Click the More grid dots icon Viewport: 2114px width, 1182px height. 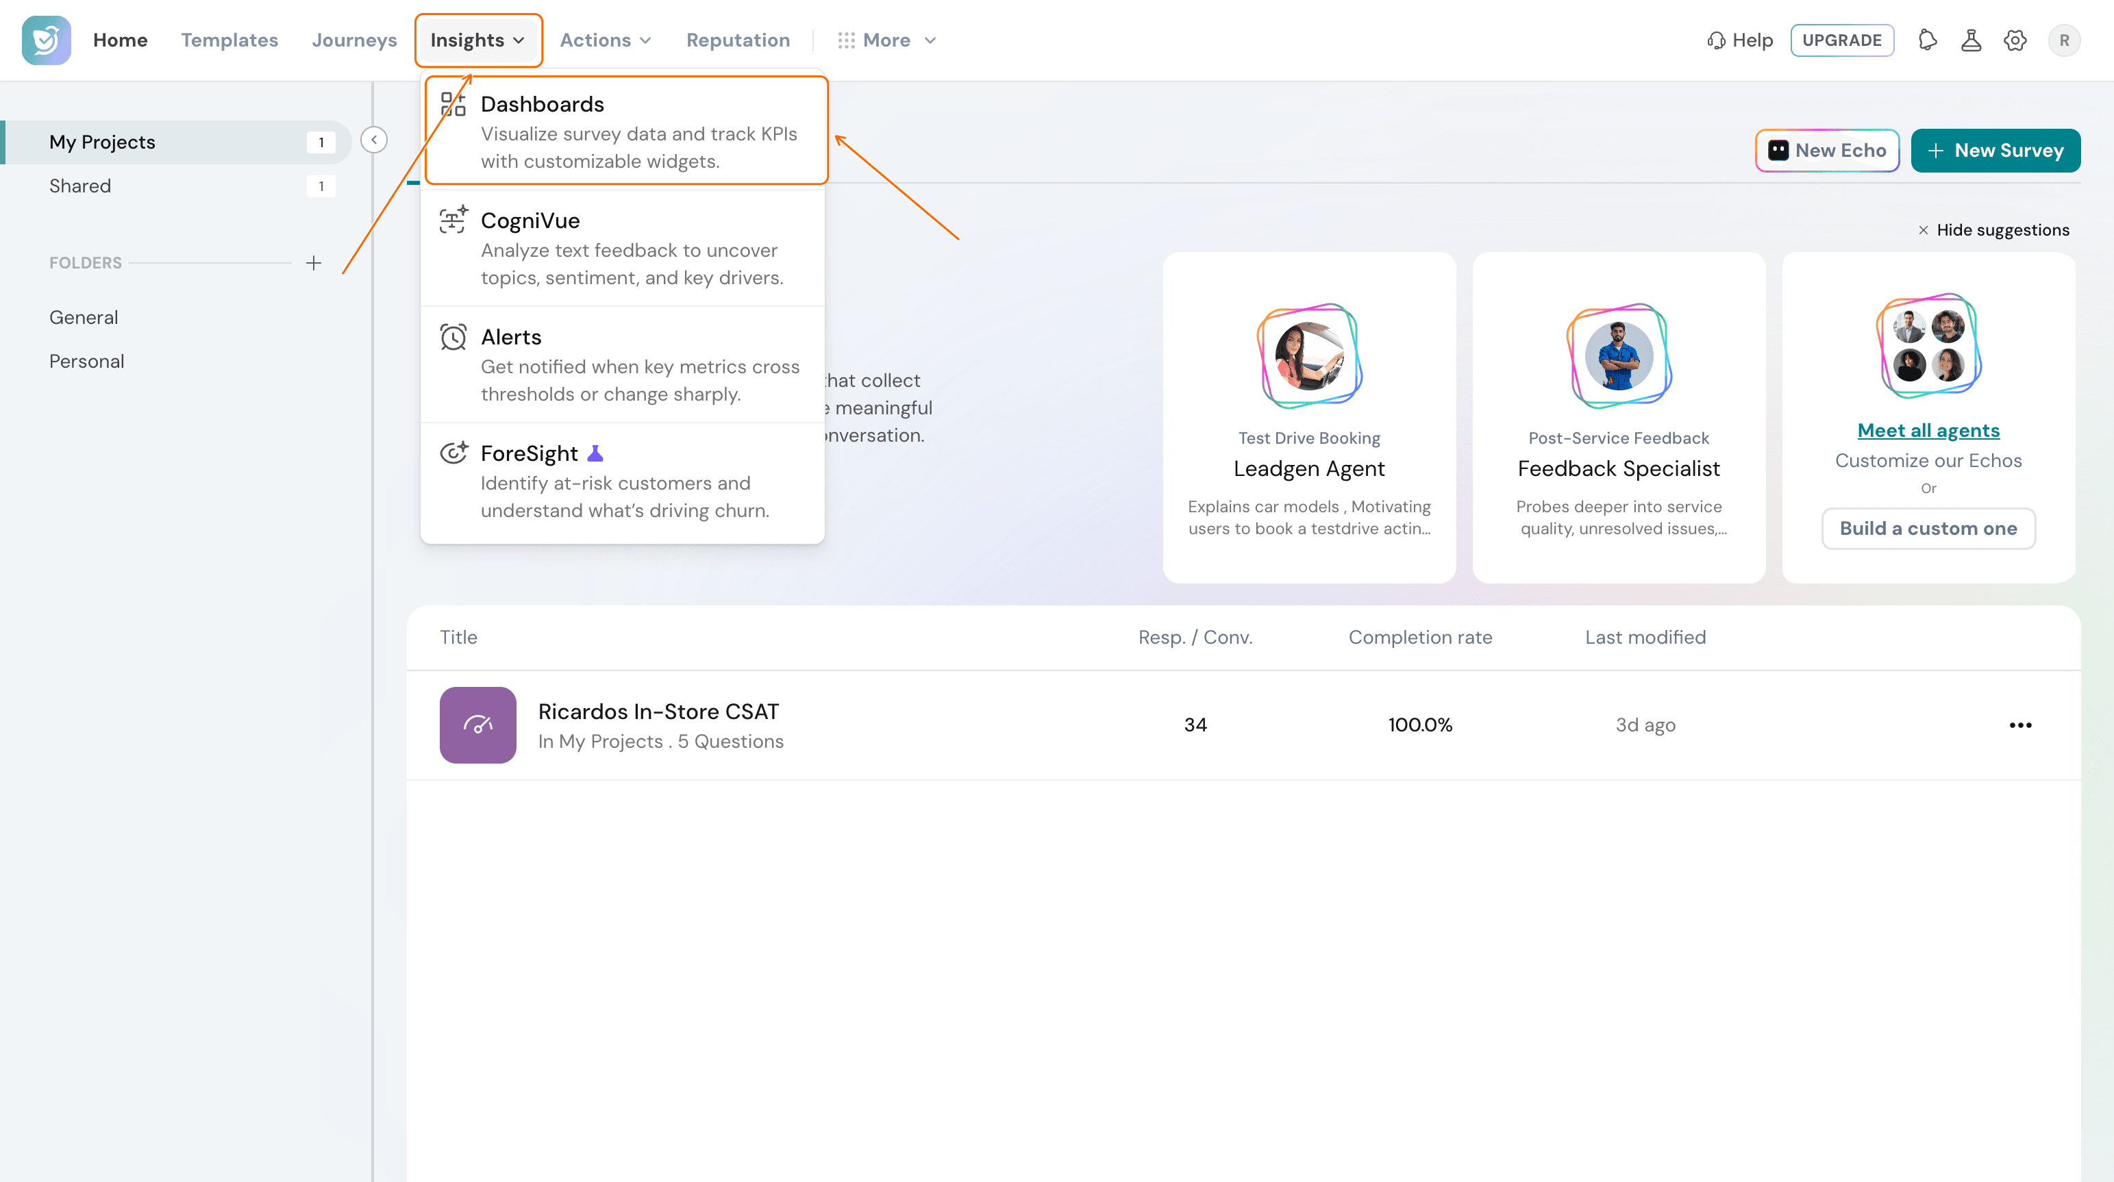846,40
